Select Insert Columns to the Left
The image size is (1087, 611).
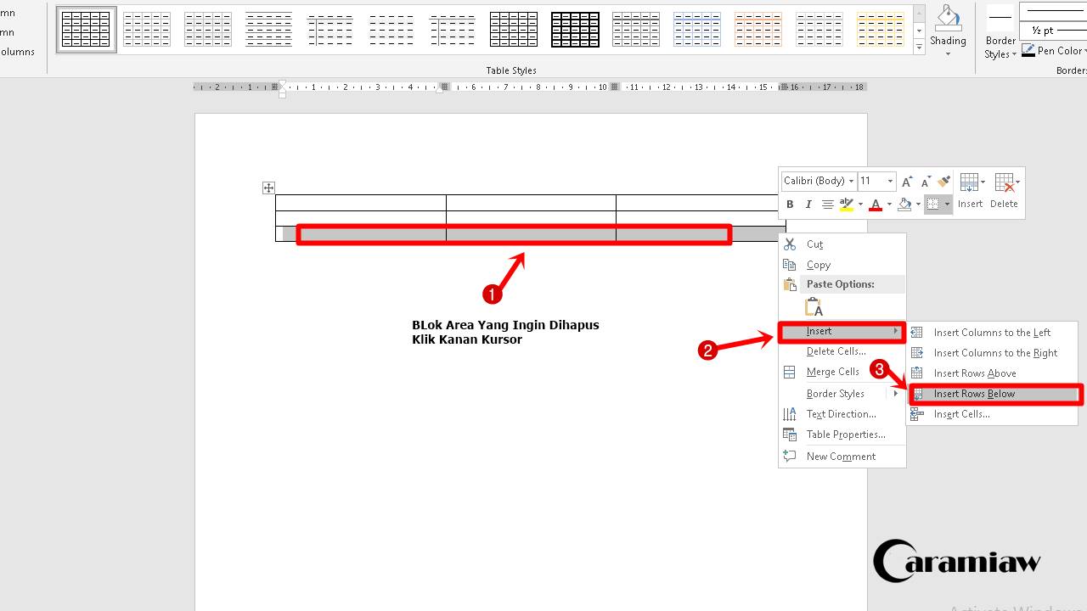coord(992,333)
